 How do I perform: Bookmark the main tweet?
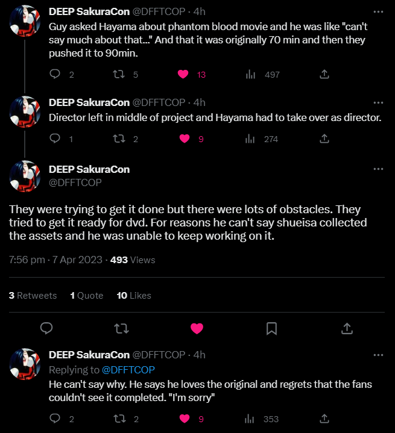tap(271, 328)
